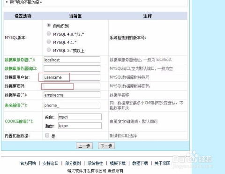Click the 表名前缀 field containing phome_
Viewport: 225px width, 174px height.
72,105
